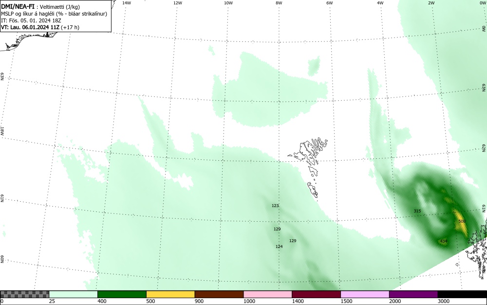Click the VT: Lau. 06.01.2024 11Z text
Image resolution: width=487 pixels, height=305 pixels.
(x=30, y=27)
